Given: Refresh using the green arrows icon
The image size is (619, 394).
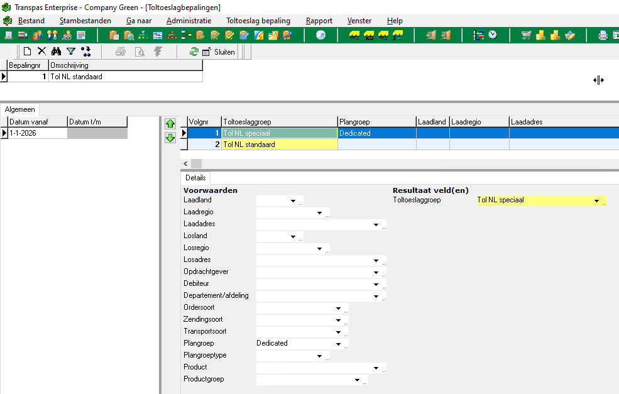Looking at the screenshot, I should point(194,52).
